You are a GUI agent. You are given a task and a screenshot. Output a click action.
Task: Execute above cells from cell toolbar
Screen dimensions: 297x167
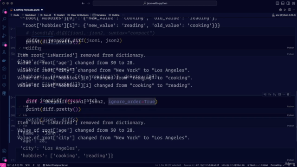(x=270, y=95)
